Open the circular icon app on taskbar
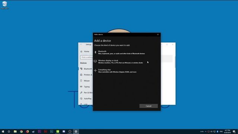The image size is (238, 134). pos(70,131)
